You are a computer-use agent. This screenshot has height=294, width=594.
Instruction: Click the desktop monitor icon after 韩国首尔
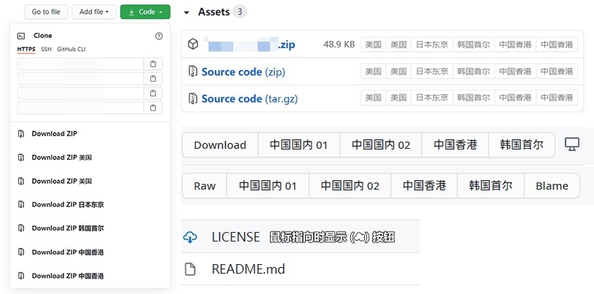pos(572,144)
